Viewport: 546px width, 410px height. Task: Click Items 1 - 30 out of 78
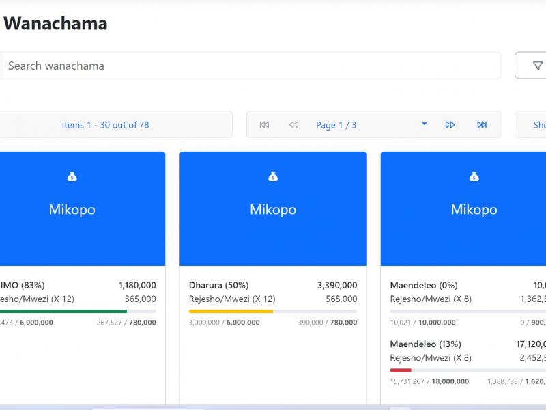[105, 125]
